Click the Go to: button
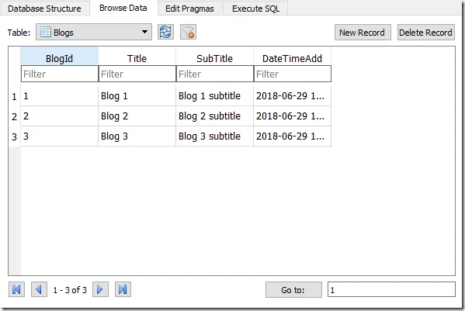The height and width of the screenshot is (311, 465). coord(293,290)
